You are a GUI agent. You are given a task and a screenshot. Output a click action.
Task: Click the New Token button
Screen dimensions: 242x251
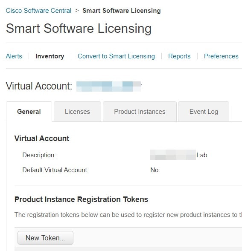pyautogui.click(x=45, y=238)
